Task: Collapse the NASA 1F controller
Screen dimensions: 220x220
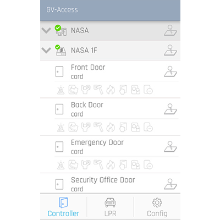Action: pyautogui.click(x=46, y=50)
